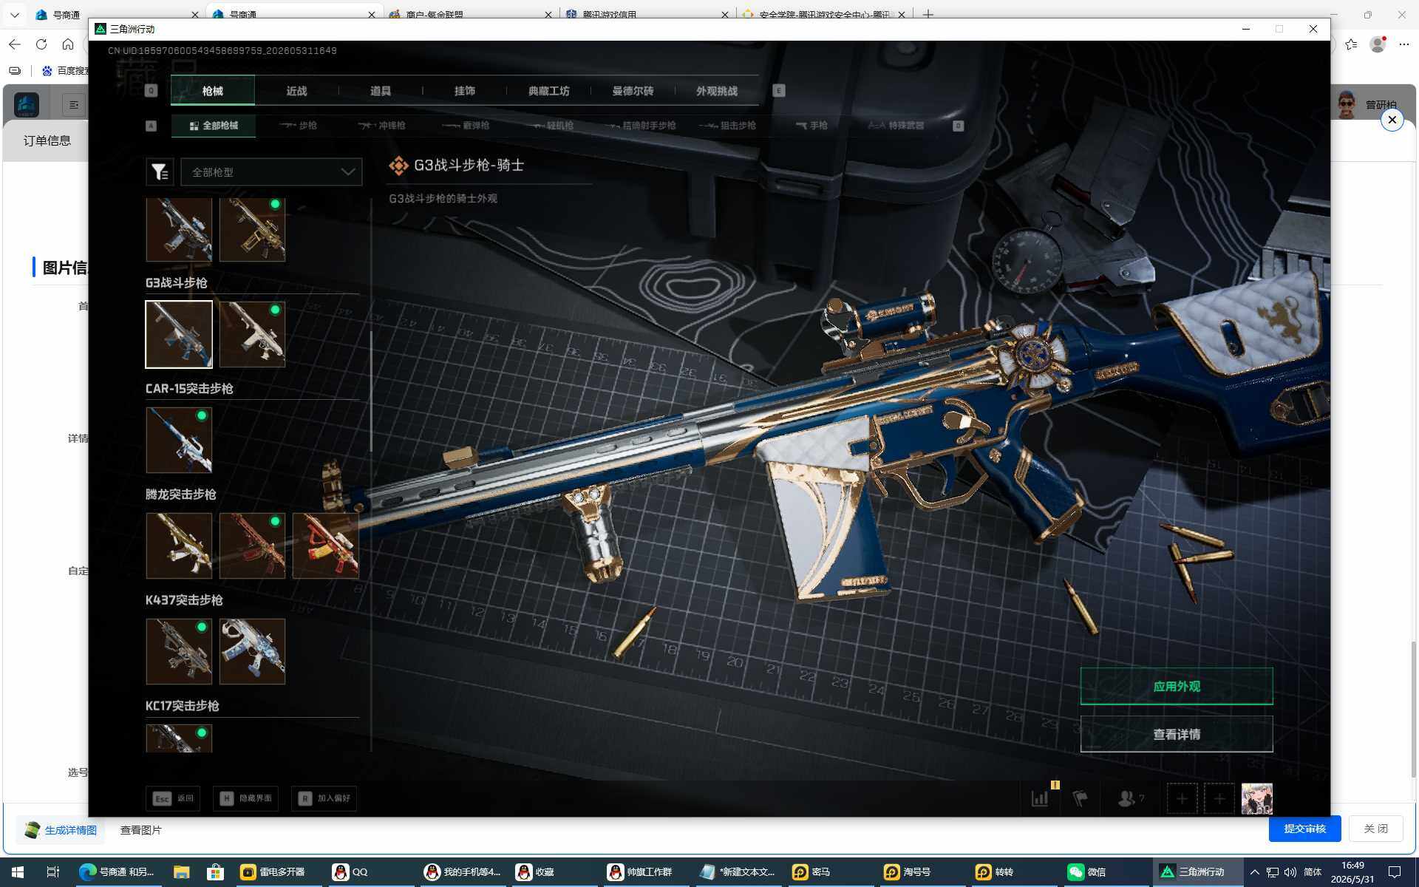Click the R 加入偏好 add favorite button

pos(324,798)
